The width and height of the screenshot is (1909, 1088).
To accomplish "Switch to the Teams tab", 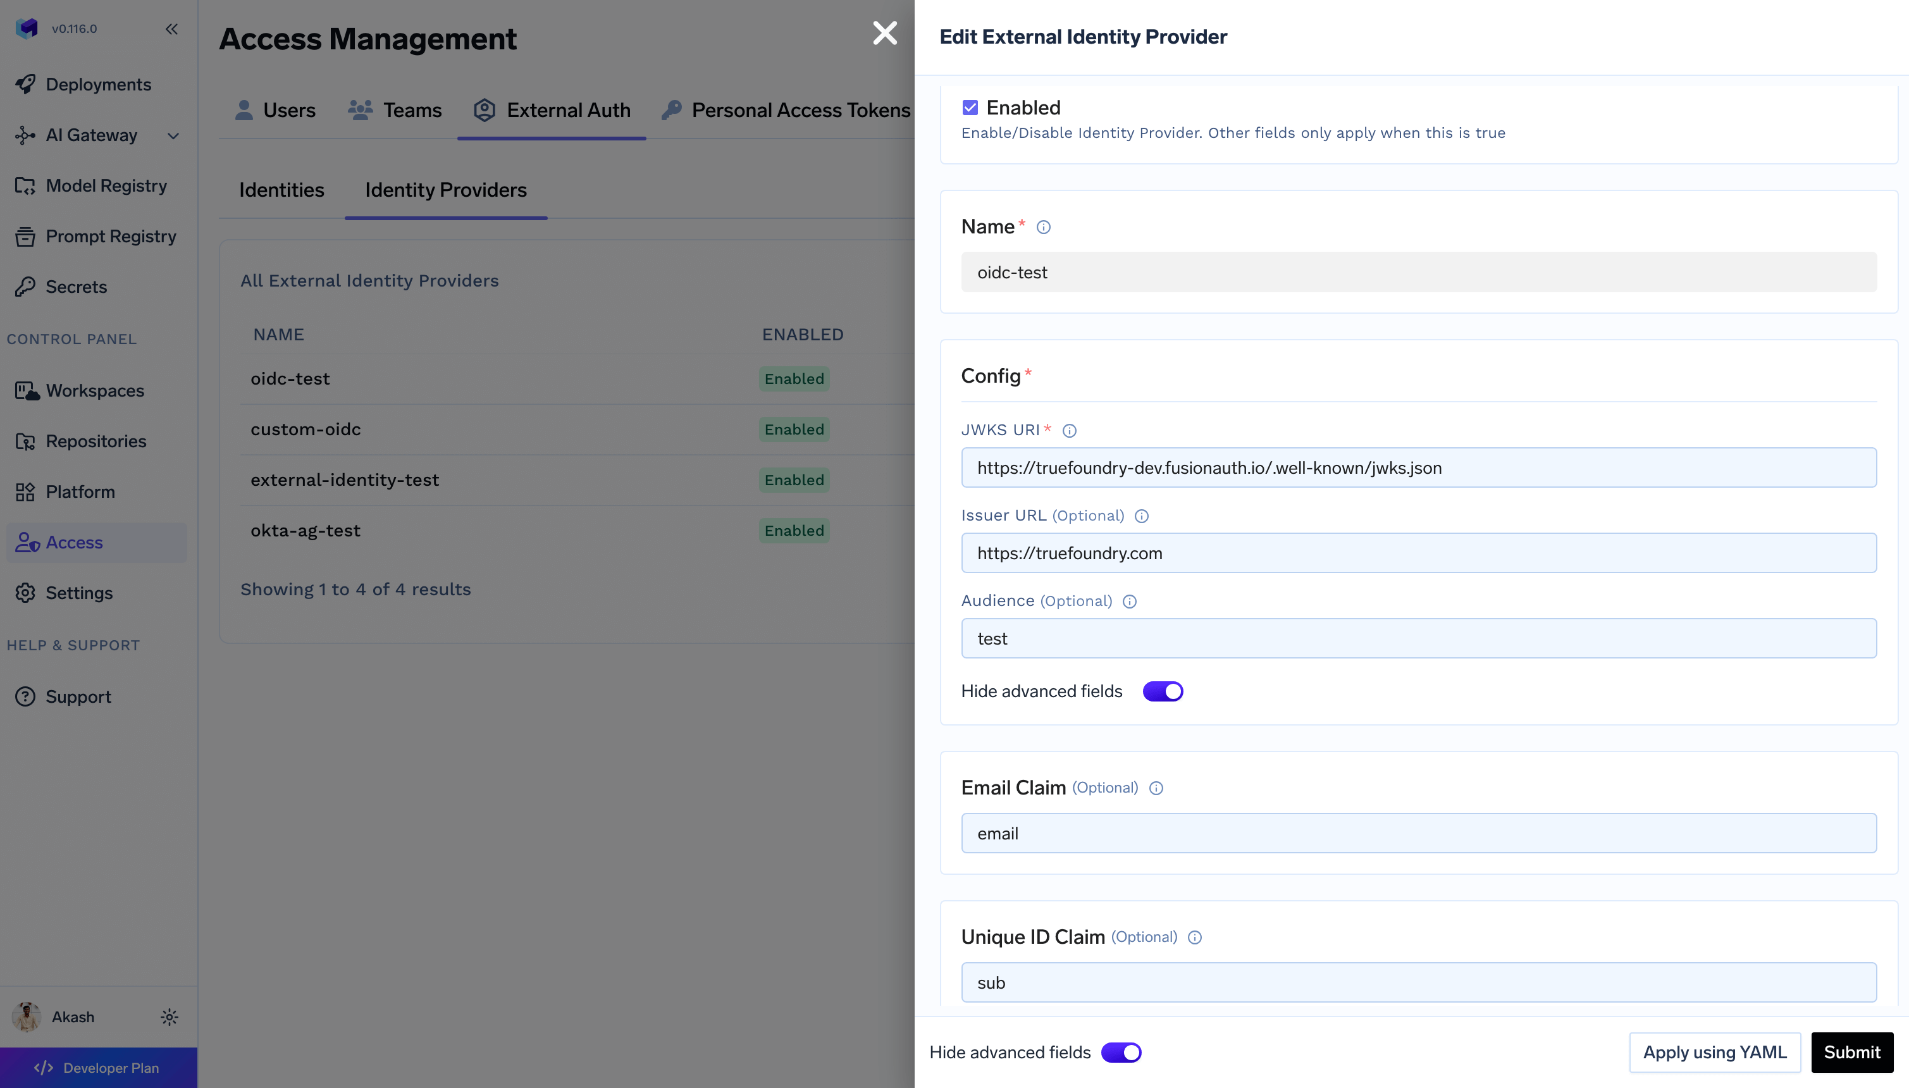I will click(395, 110).
